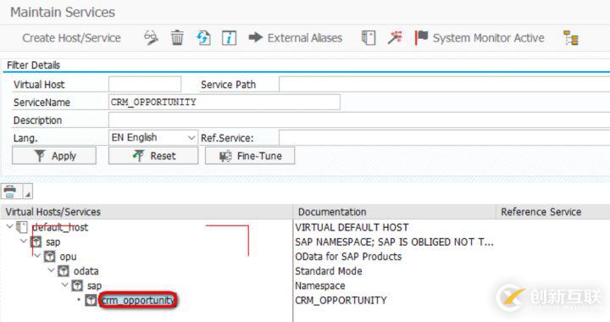This screenshot has width=610, height=322.
Task: Collapse the default_host tree node
Action: click(9, 227)
